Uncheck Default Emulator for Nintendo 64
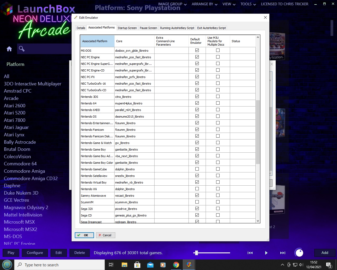Image resolution: width=337 pixels, height=270 pixels. 197,103
